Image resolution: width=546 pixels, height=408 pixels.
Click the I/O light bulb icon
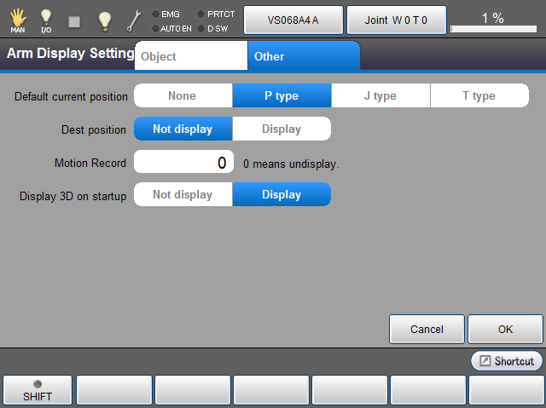pos(46,20)
